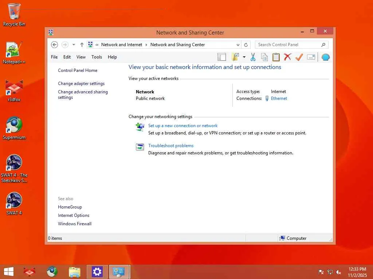Click the Troubleshoot problems icon
The height and width of the screenshot is (279, 373).
[x=140, y=147]
